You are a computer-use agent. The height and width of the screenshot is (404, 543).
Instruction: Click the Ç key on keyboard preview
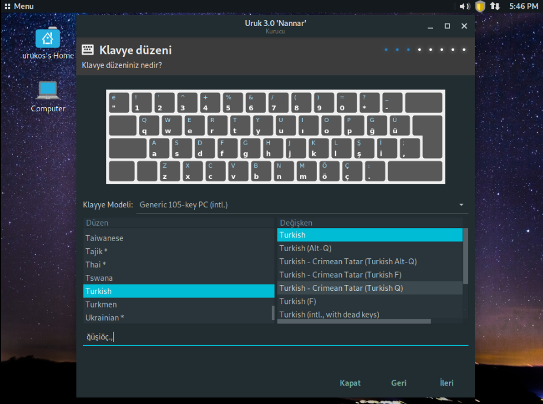[352, 171]
